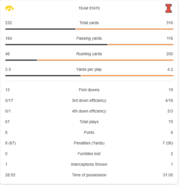Click the Fumbles lost label
The height and width of the screenshot is (185, 179).
(89, 154)
